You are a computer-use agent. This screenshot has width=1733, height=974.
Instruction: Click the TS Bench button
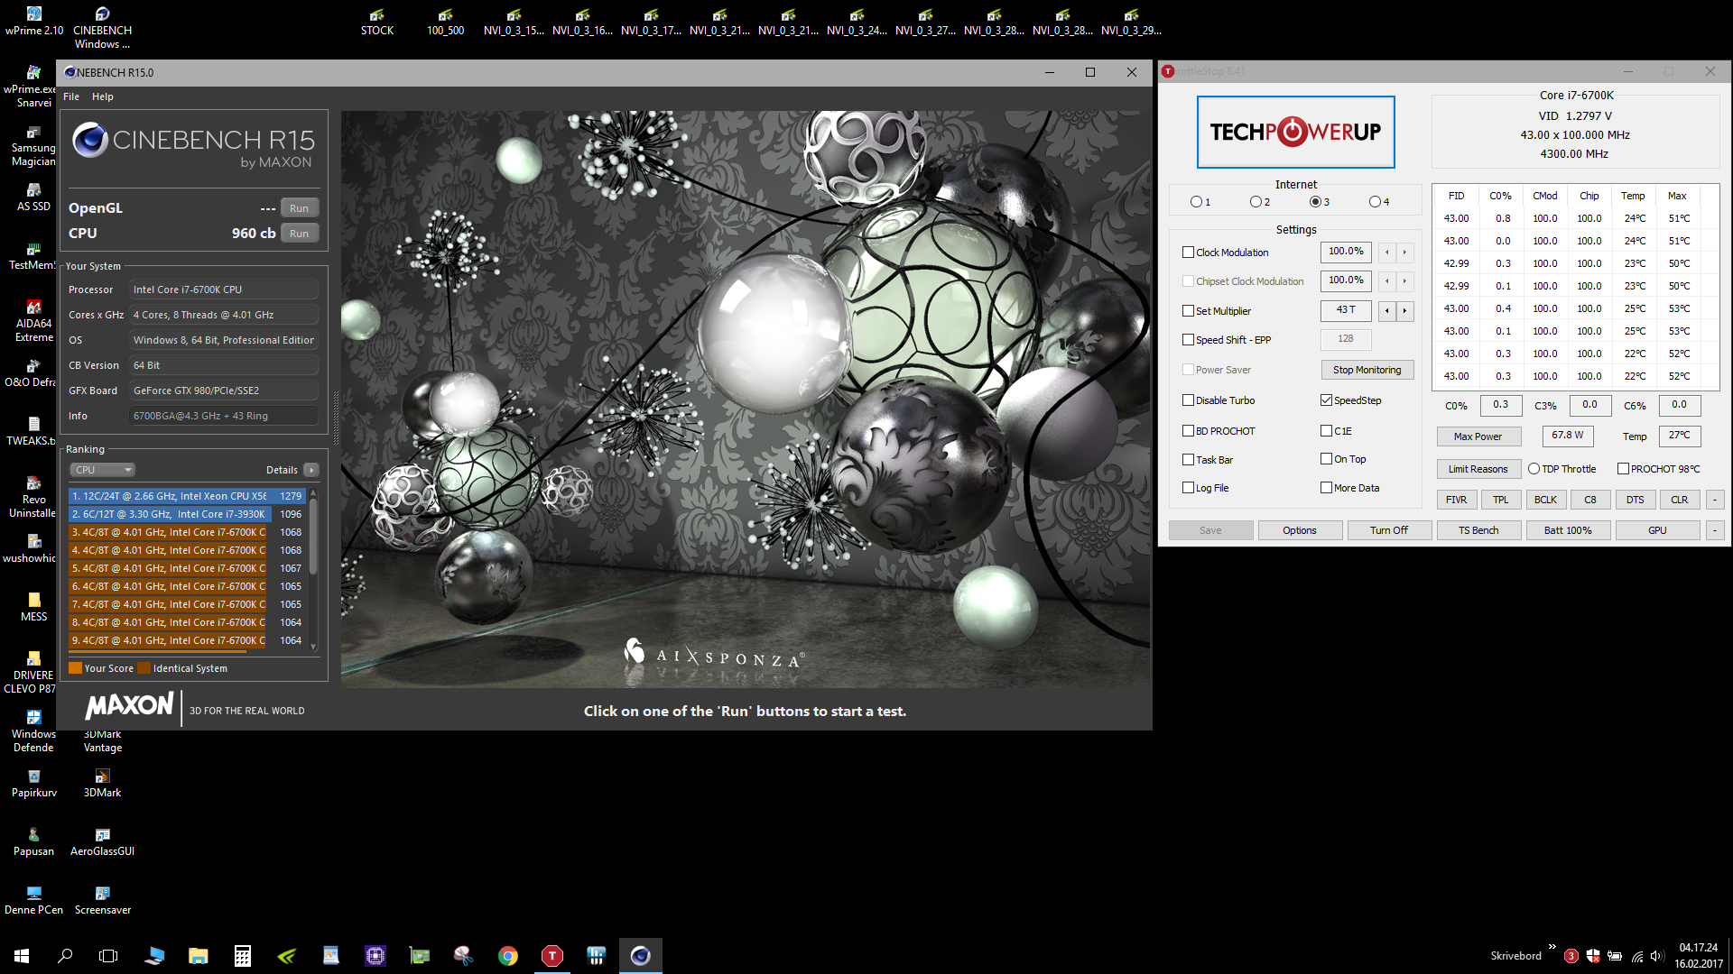(x=1478, y=530)
